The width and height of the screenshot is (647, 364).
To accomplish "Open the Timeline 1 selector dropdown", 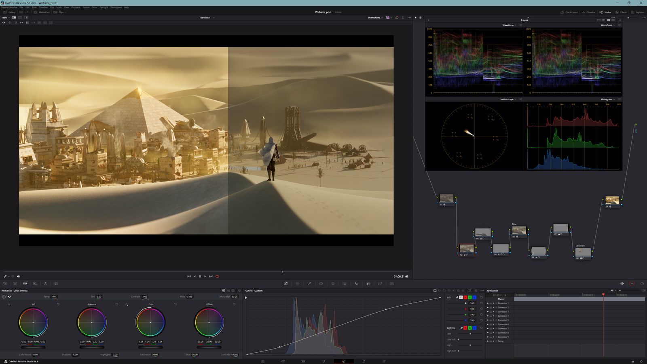I will click(207, 17).
